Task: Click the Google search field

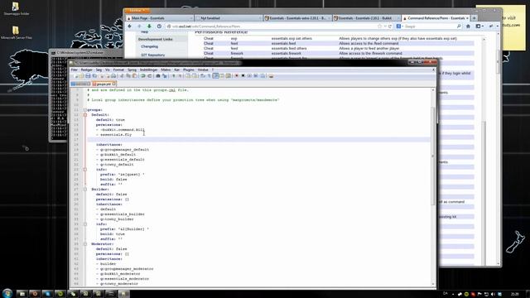Action: (429, 26)
